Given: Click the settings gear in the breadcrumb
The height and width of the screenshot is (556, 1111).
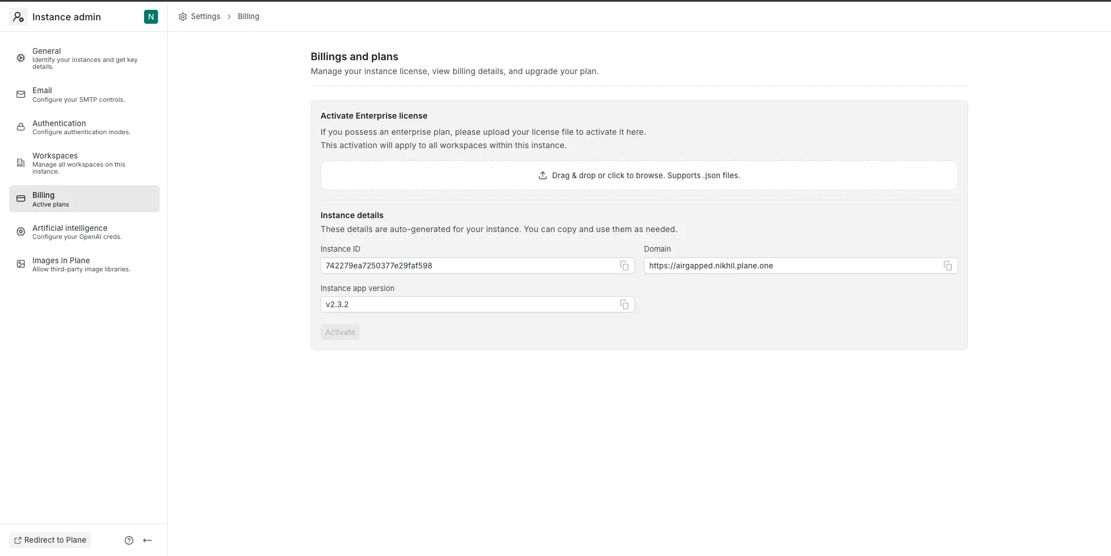Looking at the screenshot, I should (182, 17).
